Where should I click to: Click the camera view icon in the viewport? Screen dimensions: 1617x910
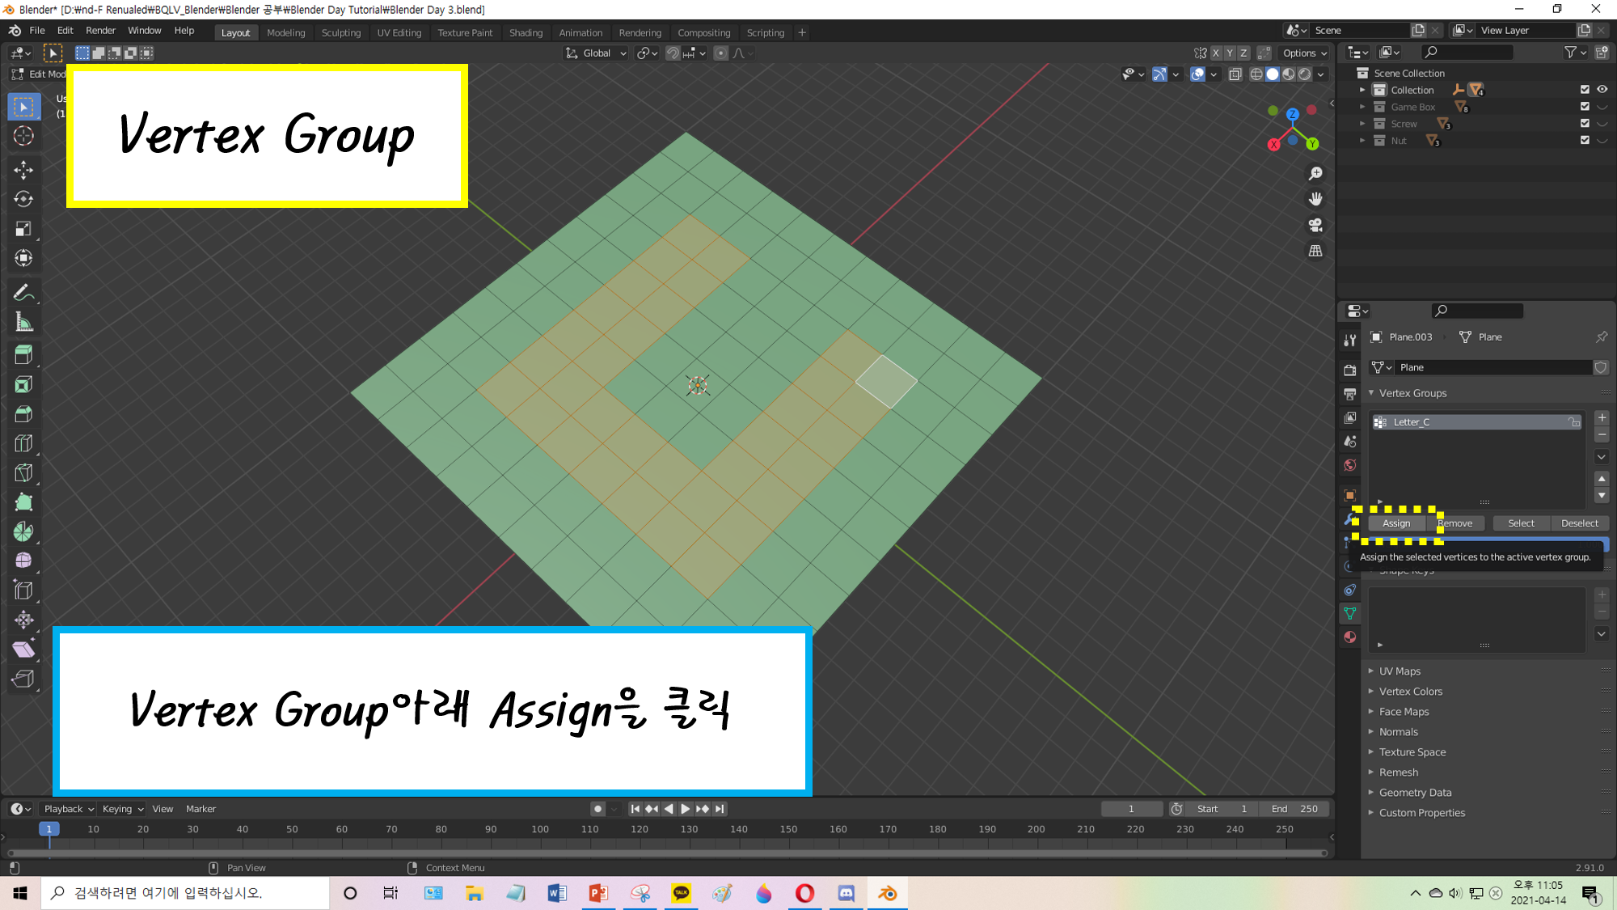tap(1315, 225)
